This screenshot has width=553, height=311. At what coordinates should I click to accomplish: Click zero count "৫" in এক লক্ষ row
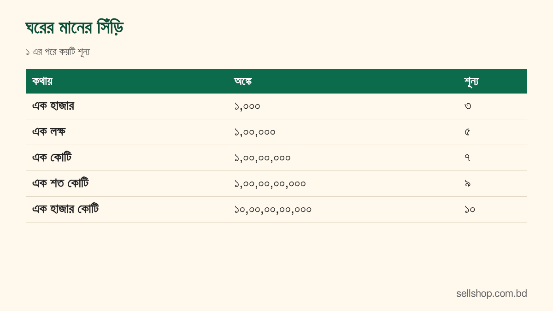[x=467, y=132]
